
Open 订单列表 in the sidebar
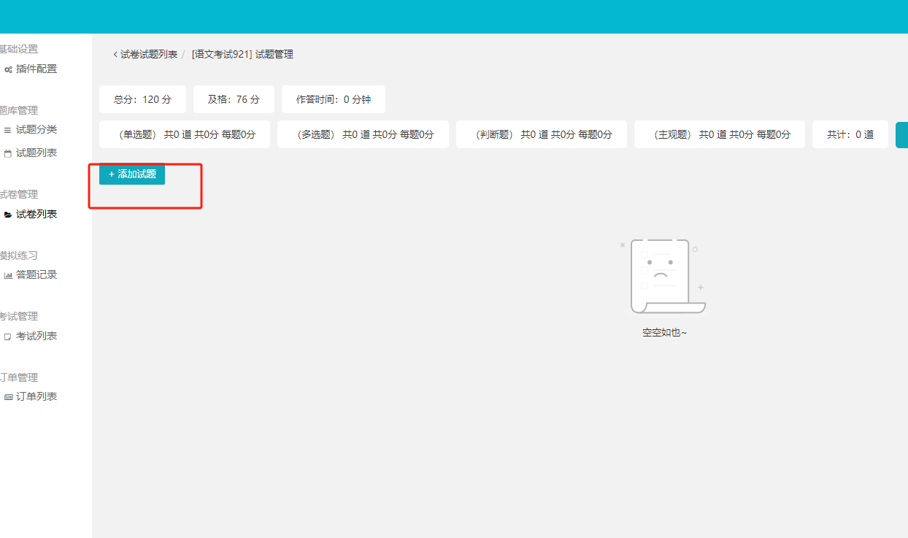(x=36, y=396)
